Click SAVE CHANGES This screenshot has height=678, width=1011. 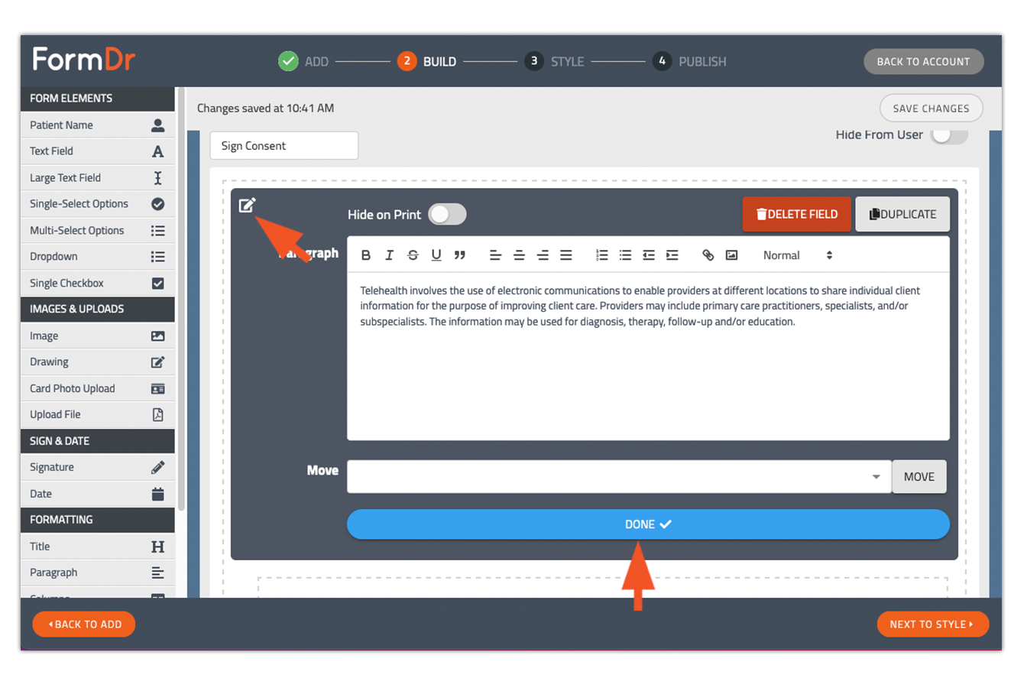[x=932, y=109]
